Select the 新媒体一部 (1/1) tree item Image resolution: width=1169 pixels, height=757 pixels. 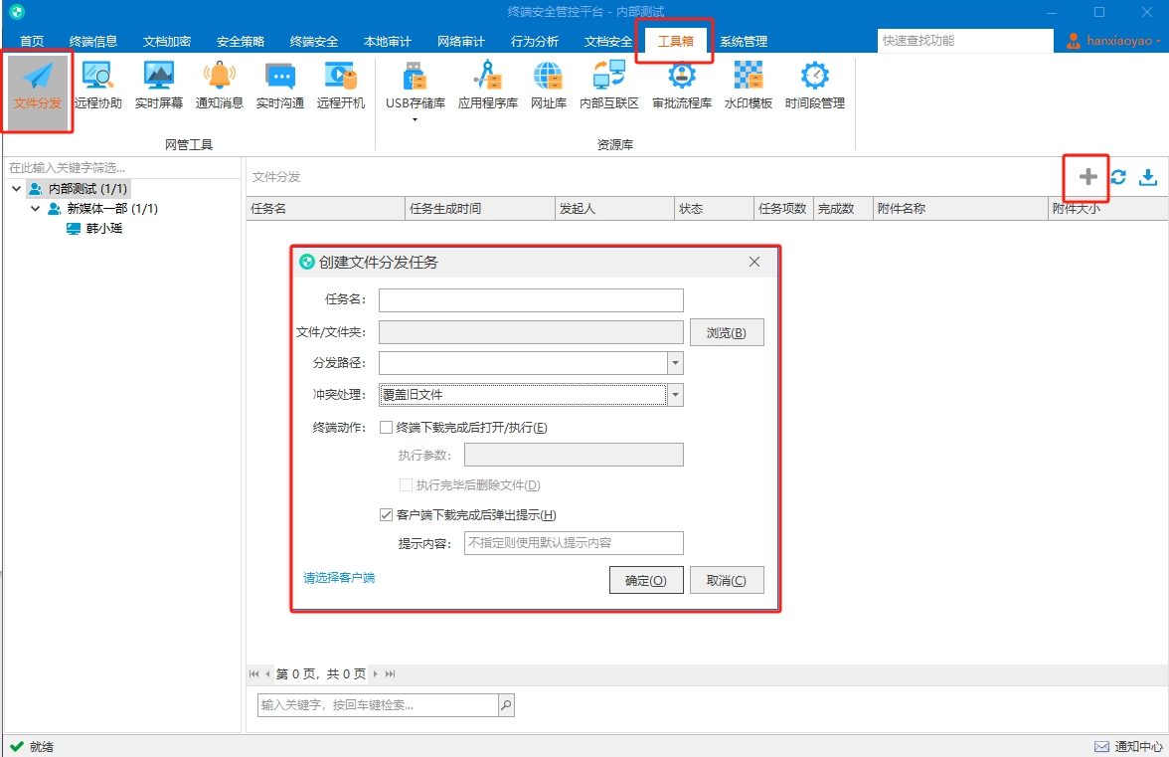[x=111, y=209]
